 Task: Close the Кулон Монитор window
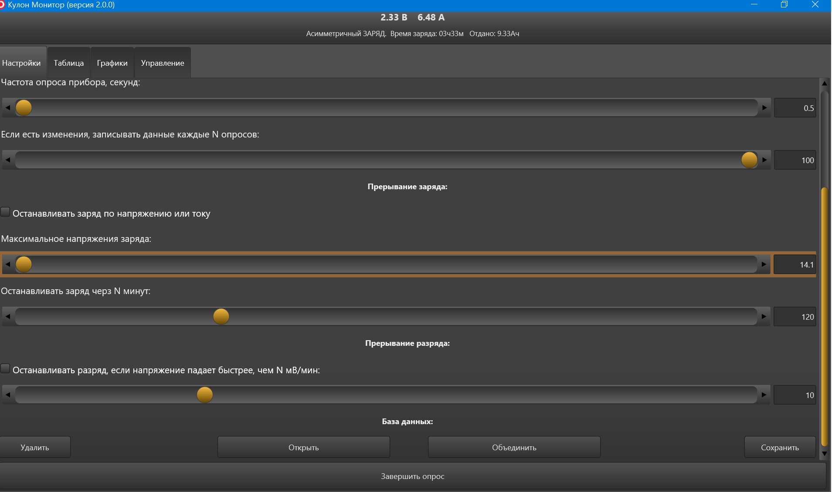[x=815, y=5]
